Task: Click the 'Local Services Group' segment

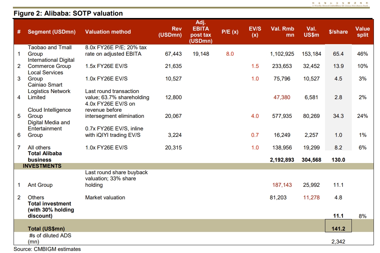Action: click(45, 76)
